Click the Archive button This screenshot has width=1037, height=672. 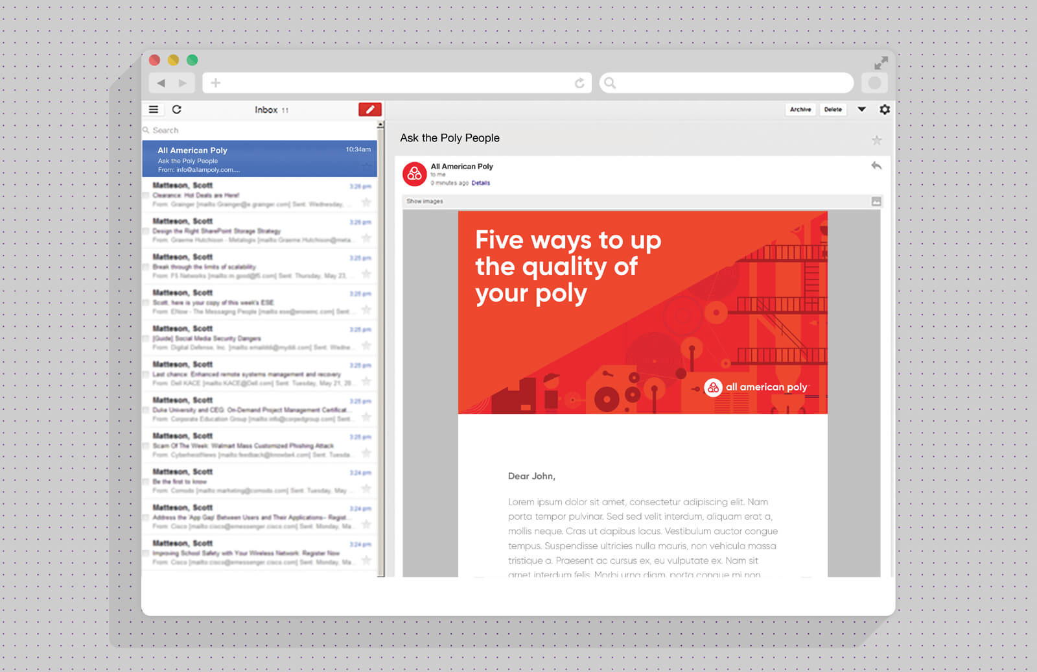pos(800,110)
